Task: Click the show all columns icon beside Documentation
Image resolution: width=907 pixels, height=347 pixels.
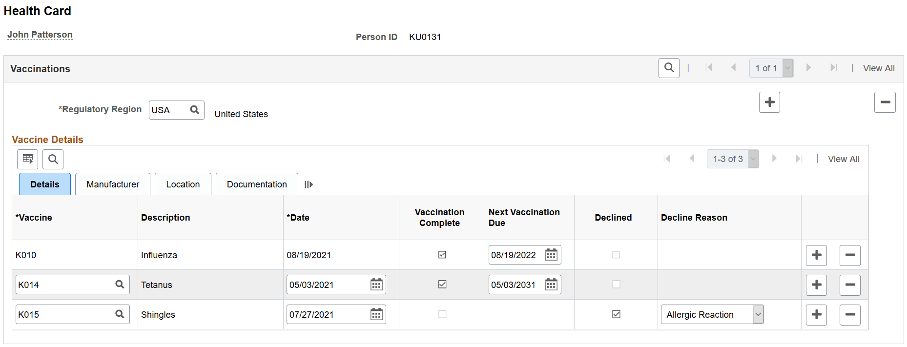Action: coord(309,184)
